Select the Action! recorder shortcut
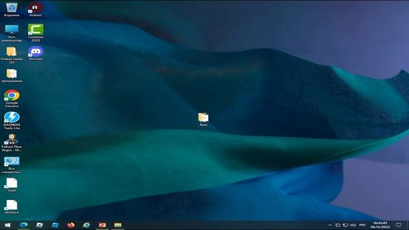This screenshot has width=409, height=230. click(x=36, y=10)
